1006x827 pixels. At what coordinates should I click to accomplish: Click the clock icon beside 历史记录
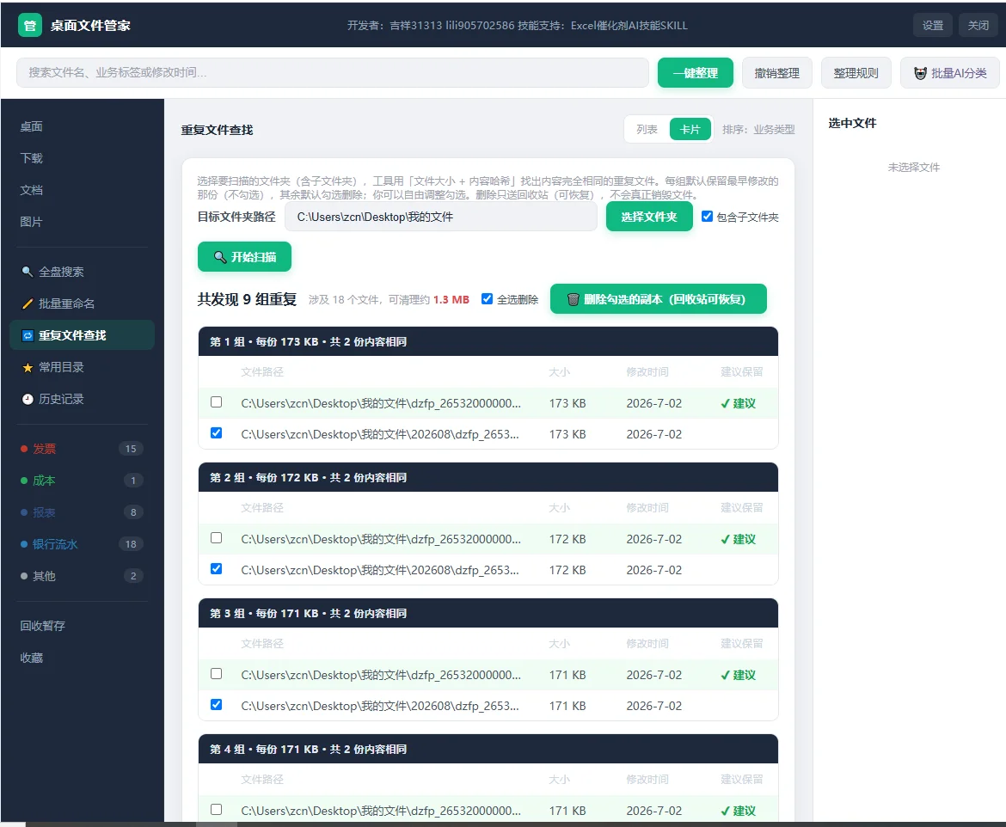[28, 399]
